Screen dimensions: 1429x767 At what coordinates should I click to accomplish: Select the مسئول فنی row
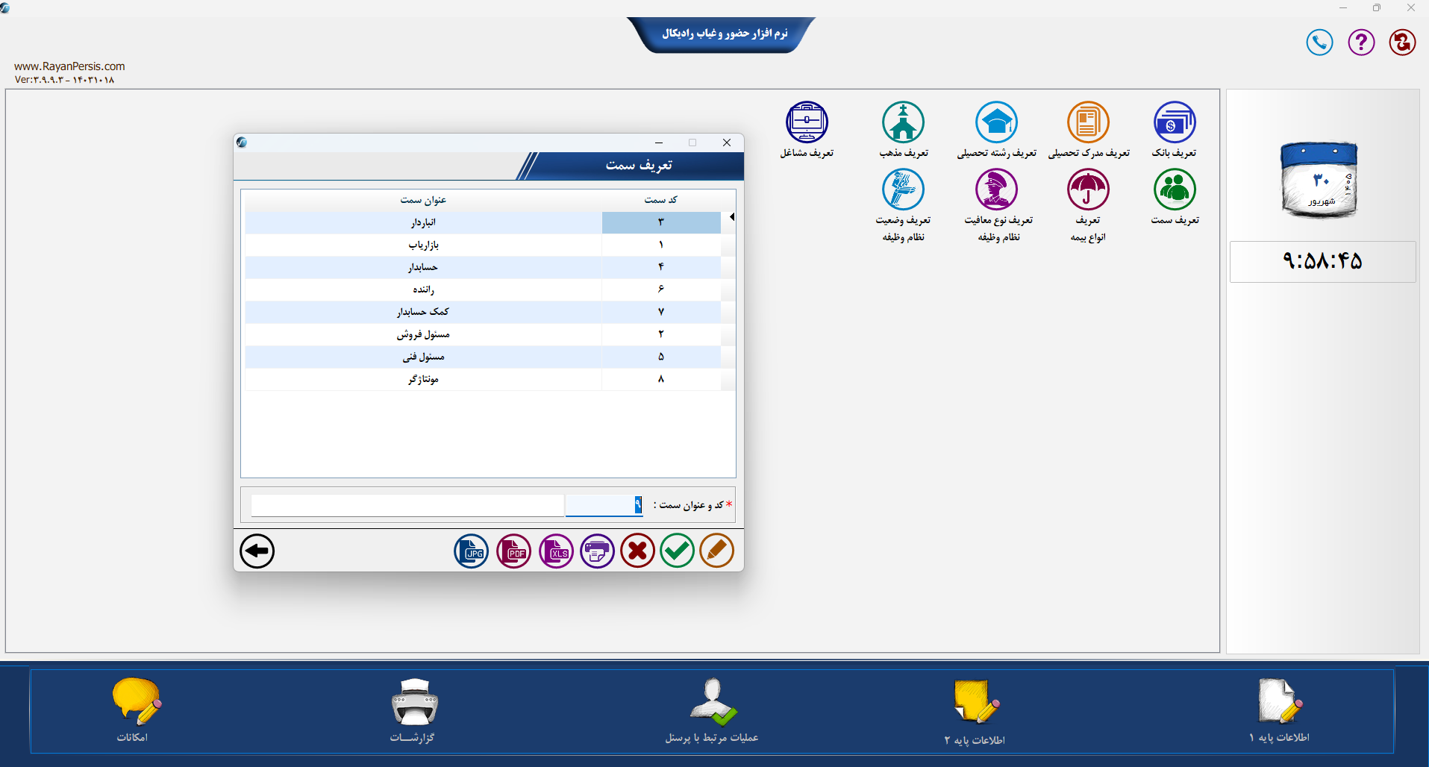tap(483, 357)
